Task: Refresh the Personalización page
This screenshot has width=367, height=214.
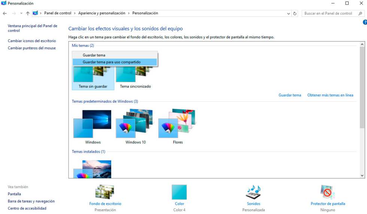Action: (x=295, y=13)
